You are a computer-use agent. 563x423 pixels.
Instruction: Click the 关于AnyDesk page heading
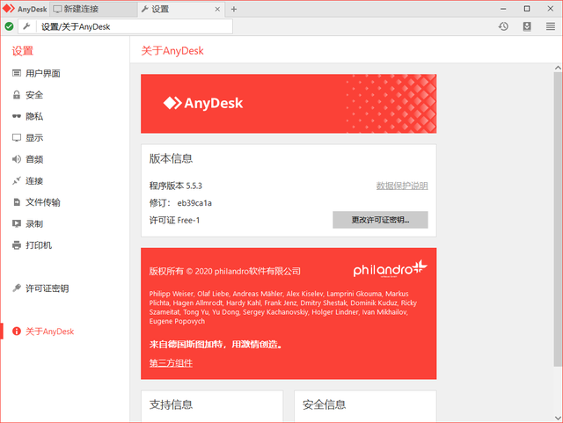click(x=172, y=51)
